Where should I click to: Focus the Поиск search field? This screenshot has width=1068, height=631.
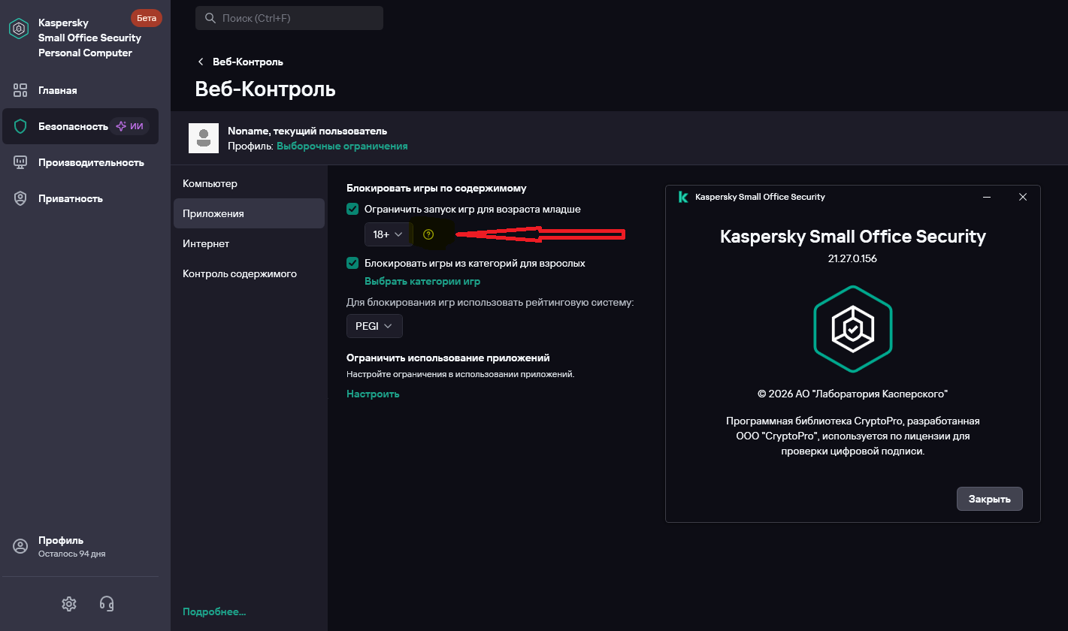(x=289, y=18)
